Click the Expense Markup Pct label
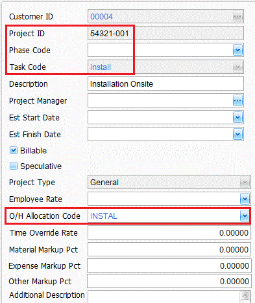Screen dimensions: 255x303 45,266
